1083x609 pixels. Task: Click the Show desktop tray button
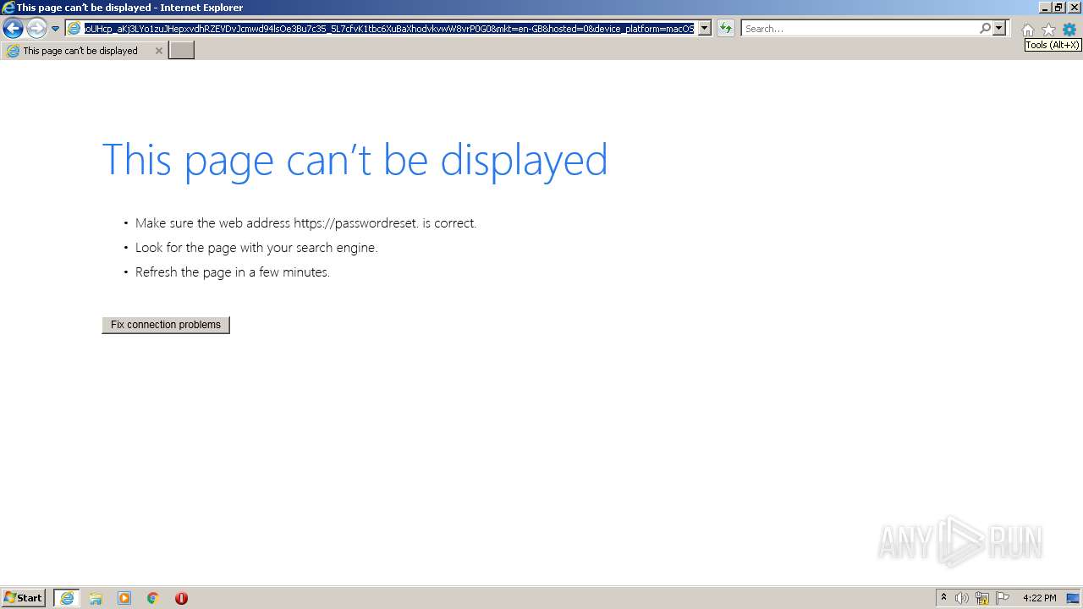coord(1072,598)
